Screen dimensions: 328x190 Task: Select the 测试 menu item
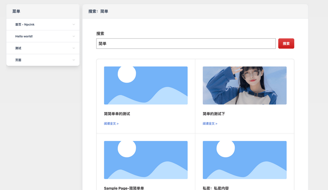pos(18,48)
